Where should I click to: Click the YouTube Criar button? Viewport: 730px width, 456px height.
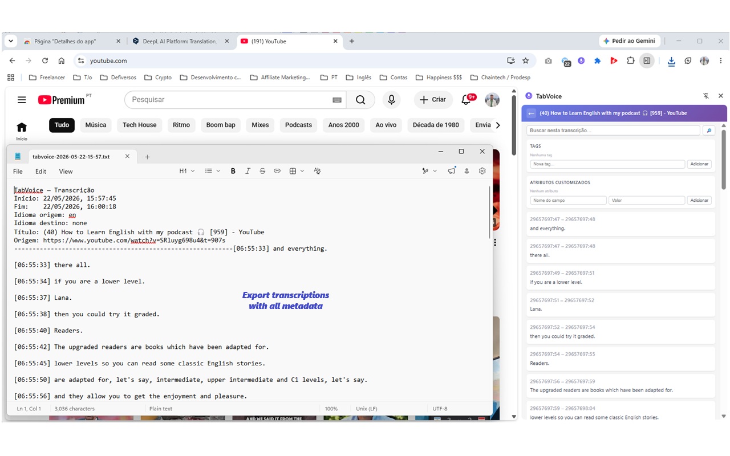click(433, 100)
